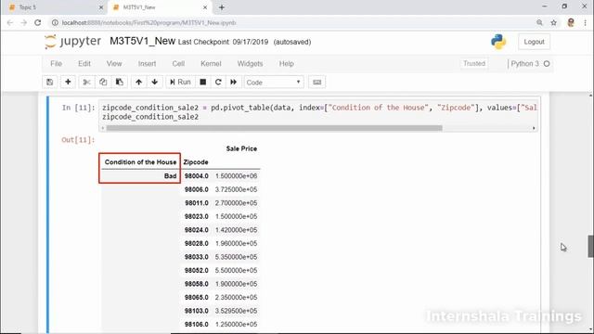Go forward in browser history
Screen dimensions: 594x334
[x=24, y=22]
